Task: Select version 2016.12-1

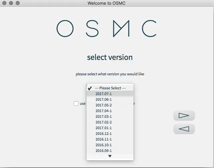Action: (x=110, y=134)
